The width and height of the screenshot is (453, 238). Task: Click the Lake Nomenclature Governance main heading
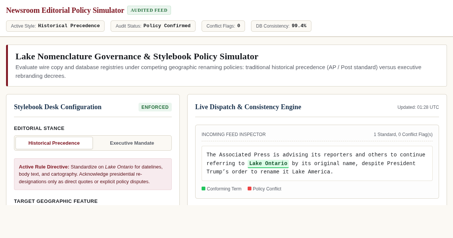pos(137,56)
